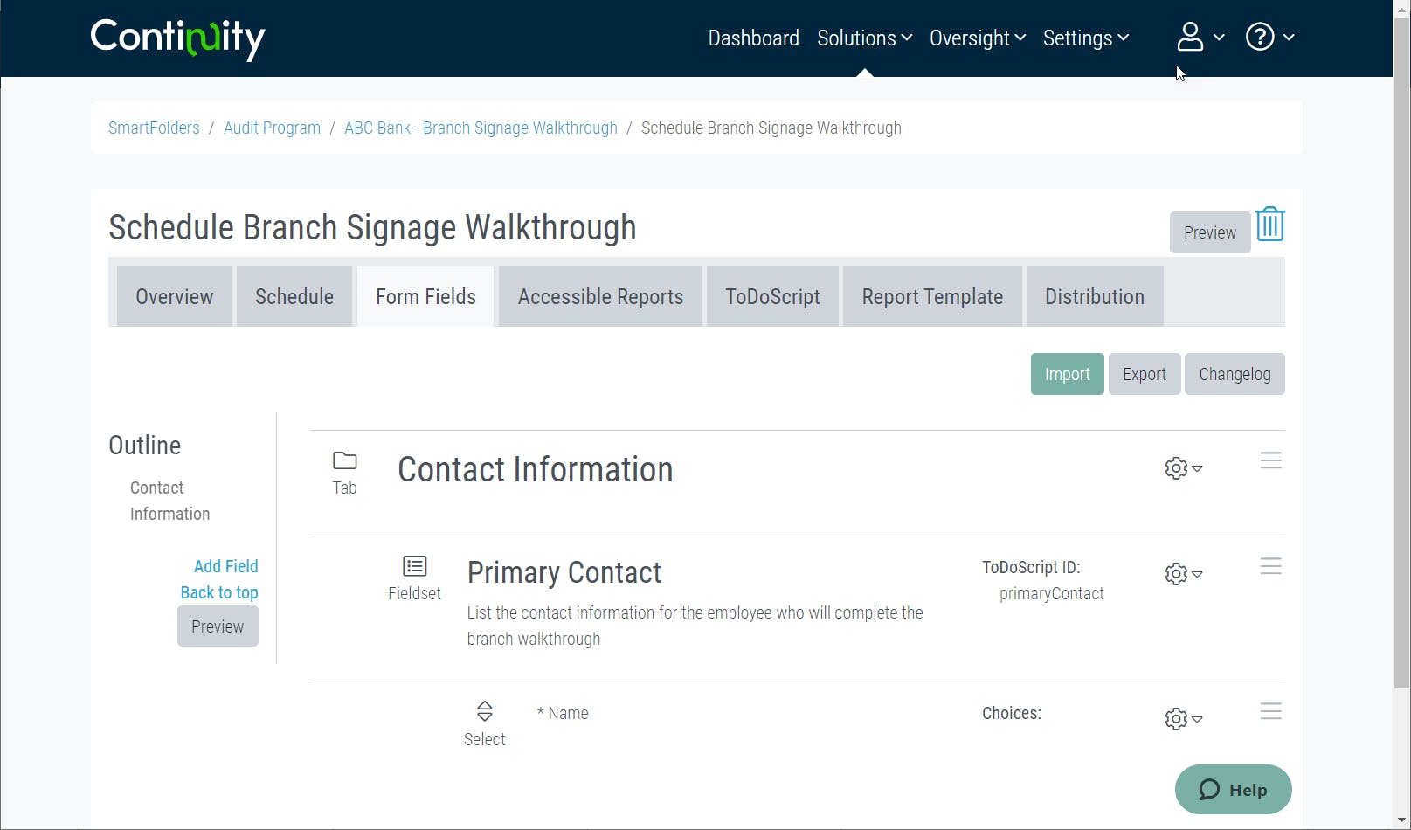Open the help question mark menu
The width and height of the screenshot is (1411, 830).
pyautogui.click(x=1269, y=38)
